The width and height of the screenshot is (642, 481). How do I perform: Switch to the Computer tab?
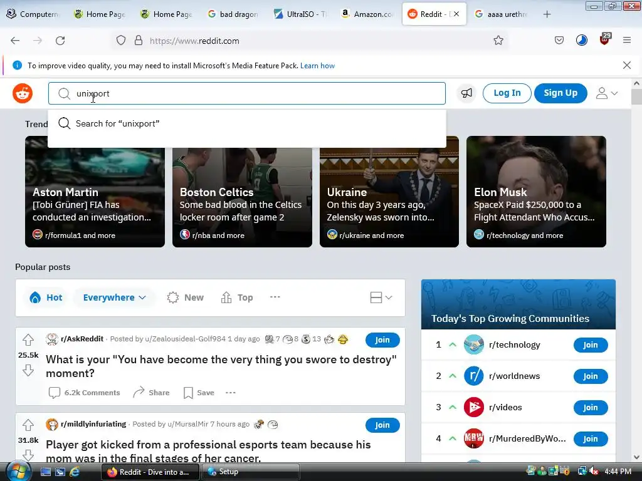(x=34, y=14)
